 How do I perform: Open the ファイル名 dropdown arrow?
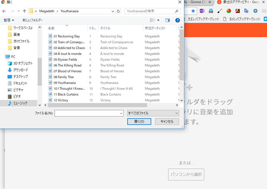coord(121,113)
